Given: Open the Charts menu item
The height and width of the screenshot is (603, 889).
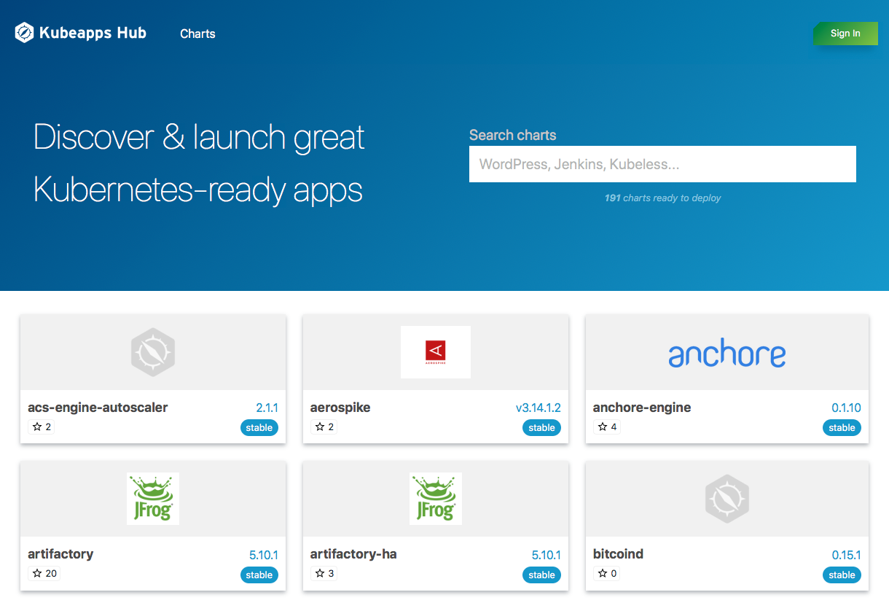Looking at the screenshot, I should [x=197, y=34].
